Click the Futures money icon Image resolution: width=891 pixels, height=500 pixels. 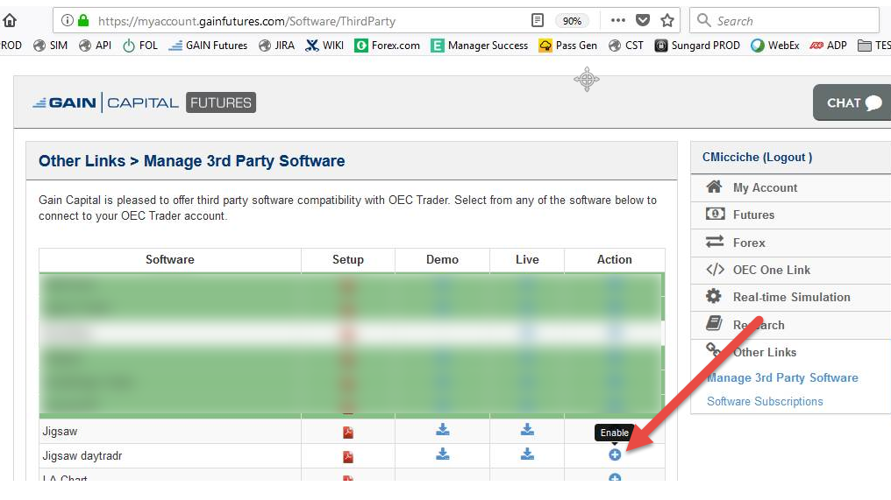click(x=715, y=214)
